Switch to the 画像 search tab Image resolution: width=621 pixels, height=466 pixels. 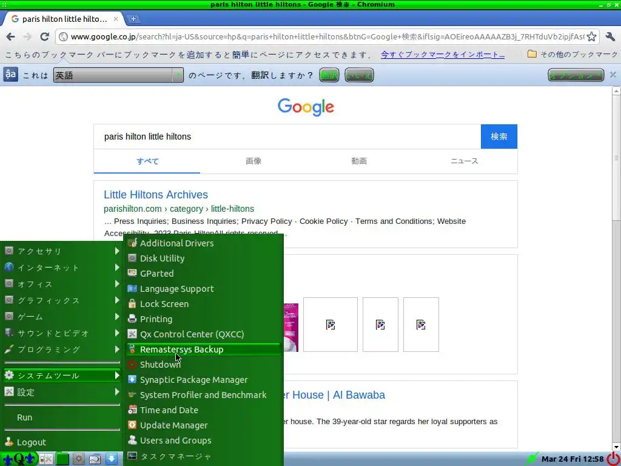[253, 161]
